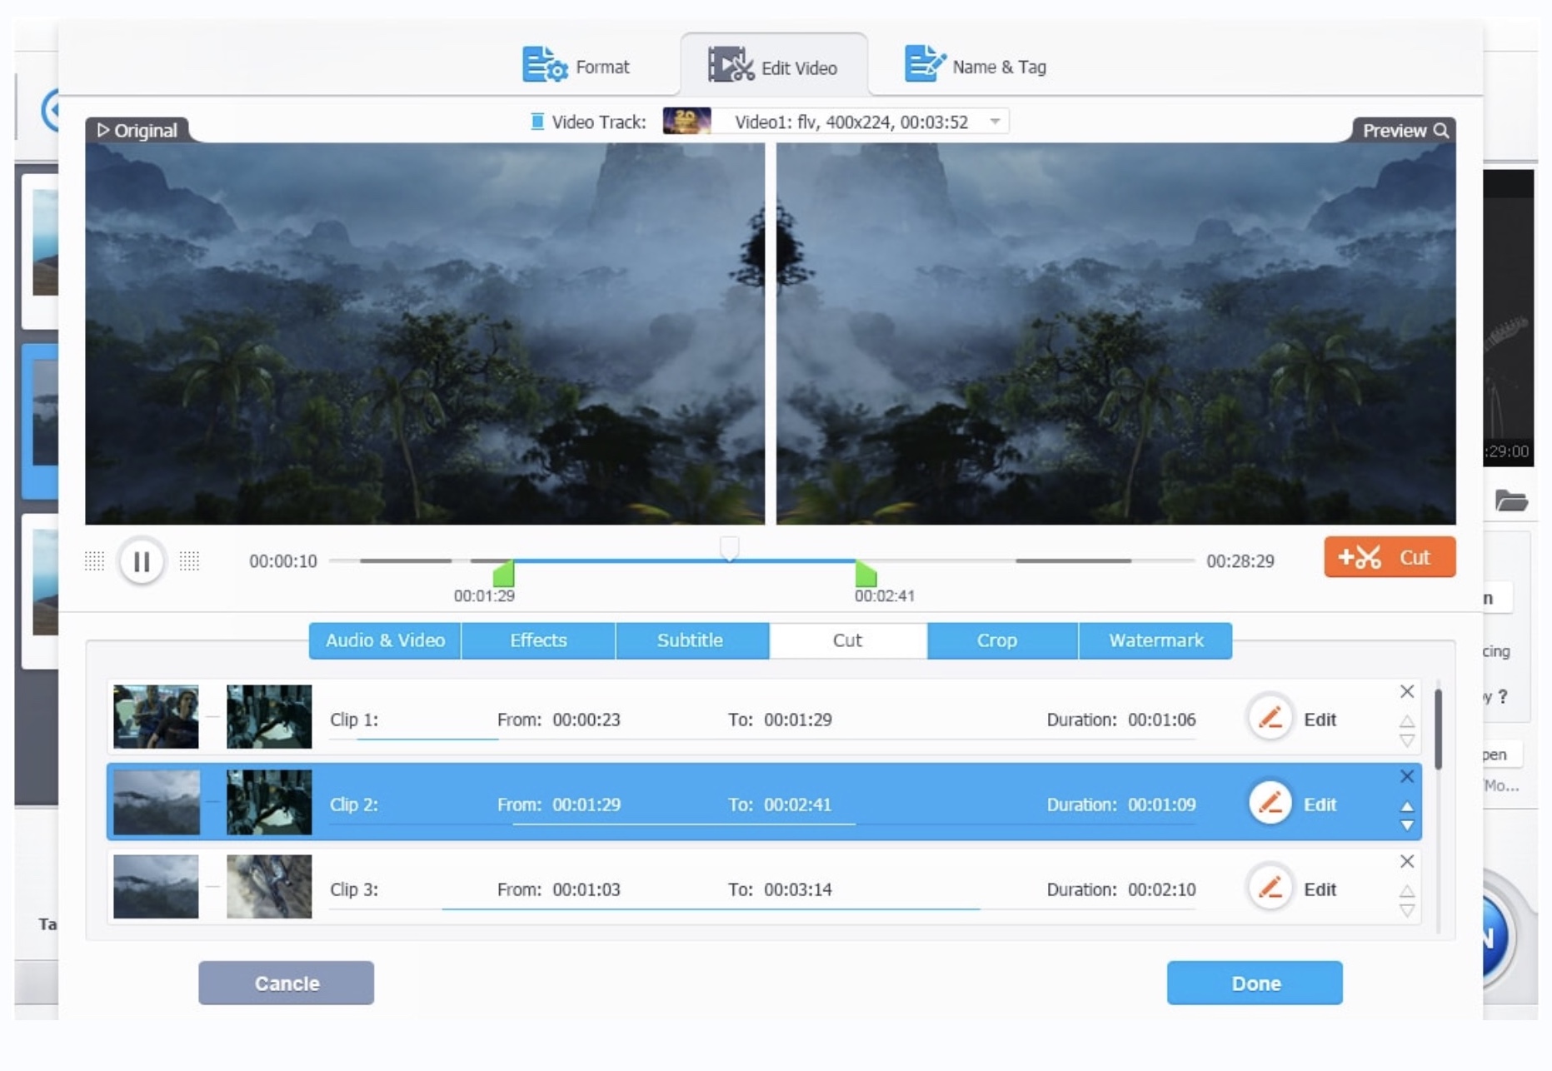This screenshot has height=1071, width=1552.
Task: Move Clip 2 up with the arrow
Action: coord(1407,806)
